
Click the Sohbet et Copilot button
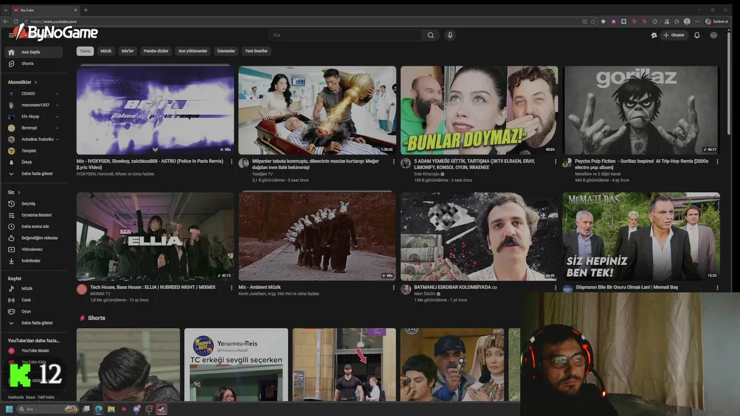(x=717, y=21)
